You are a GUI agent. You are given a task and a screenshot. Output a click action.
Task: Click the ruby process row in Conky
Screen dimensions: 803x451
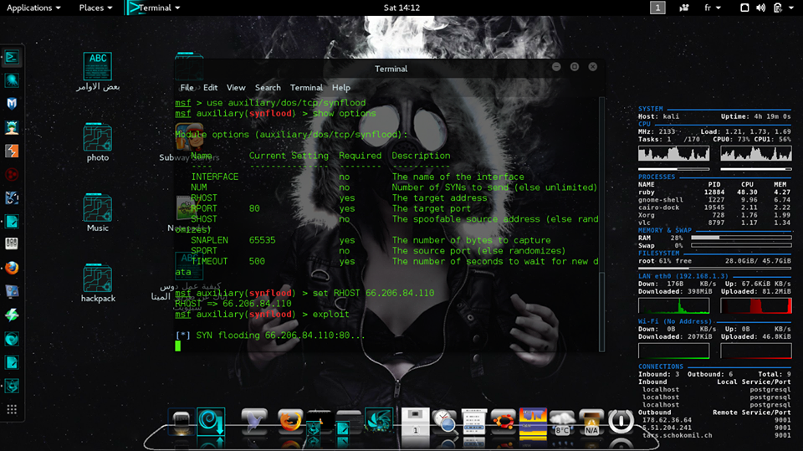point(714,192)
